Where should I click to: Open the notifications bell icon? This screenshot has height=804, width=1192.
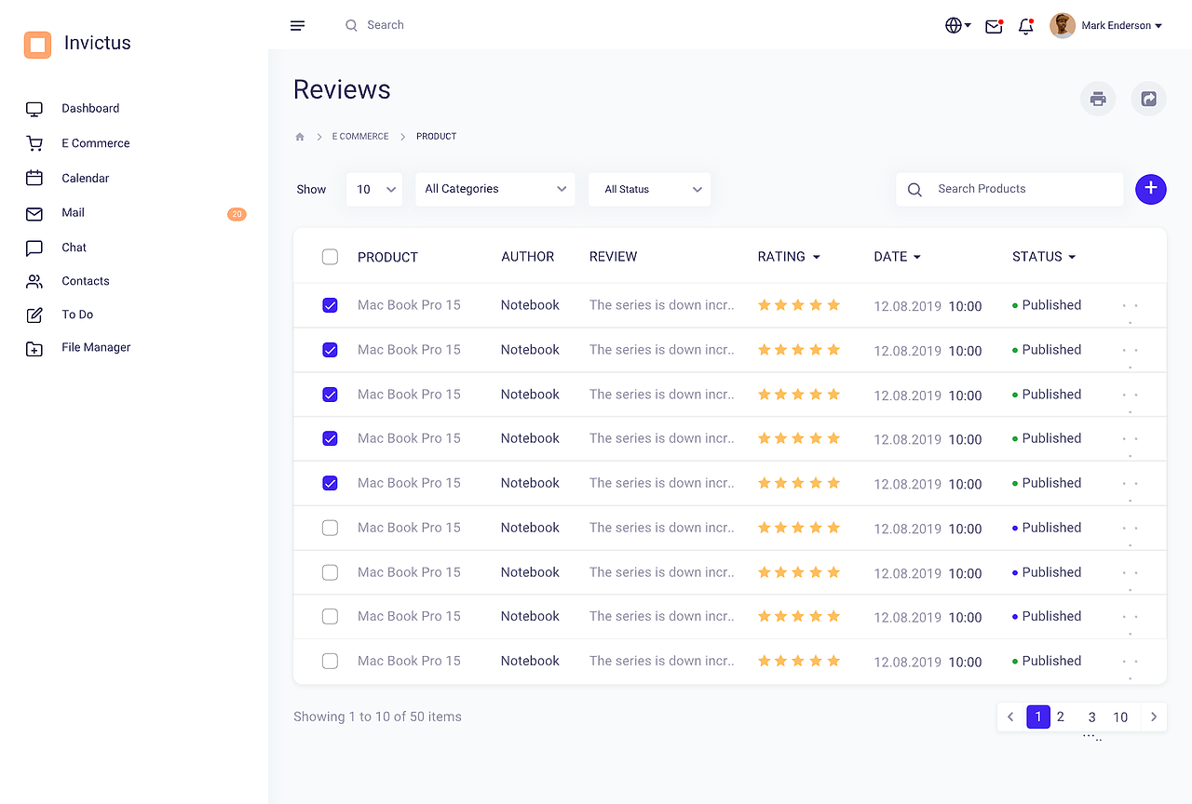click(x=1026, y=26)
